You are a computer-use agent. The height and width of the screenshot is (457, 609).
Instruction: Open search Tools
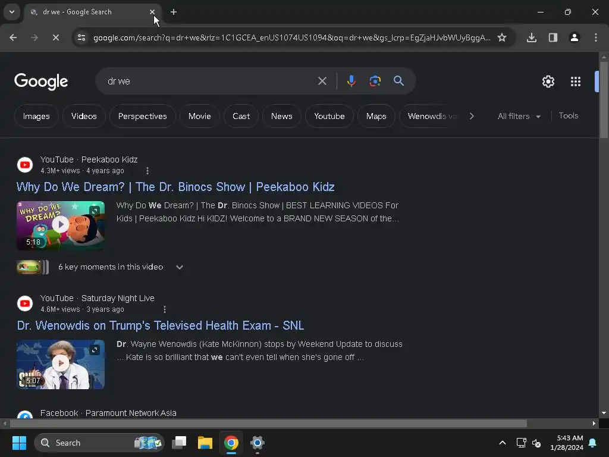pos(569,116)
